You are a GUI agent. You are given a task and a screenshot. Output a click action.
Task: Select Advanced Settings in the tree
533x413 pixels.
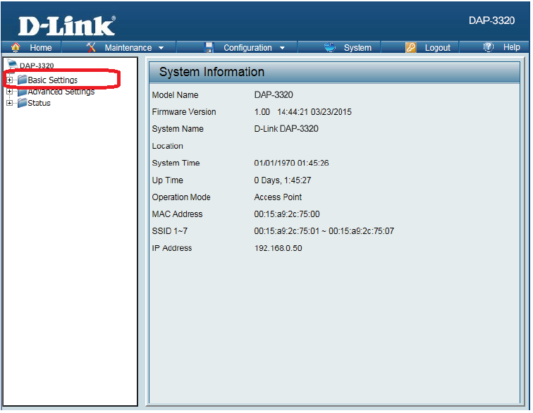point(61,92)
